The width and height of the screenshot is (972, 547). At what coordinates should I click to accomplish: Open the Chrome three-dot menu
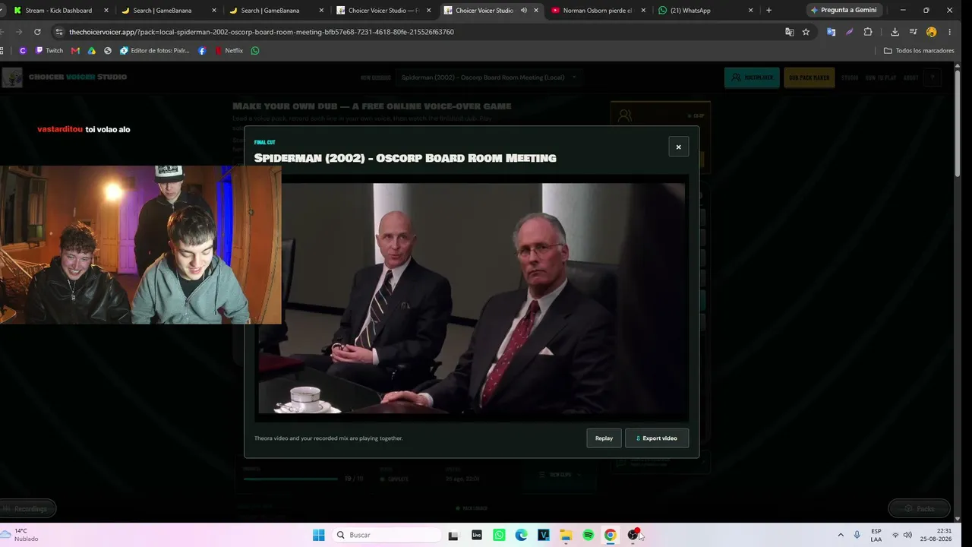949,32
